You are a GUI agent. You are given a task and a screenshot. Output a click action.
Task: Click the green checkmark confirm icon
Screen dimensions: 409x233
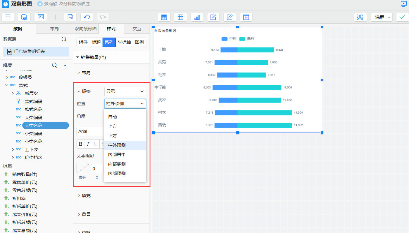click(x=402, y=17)
